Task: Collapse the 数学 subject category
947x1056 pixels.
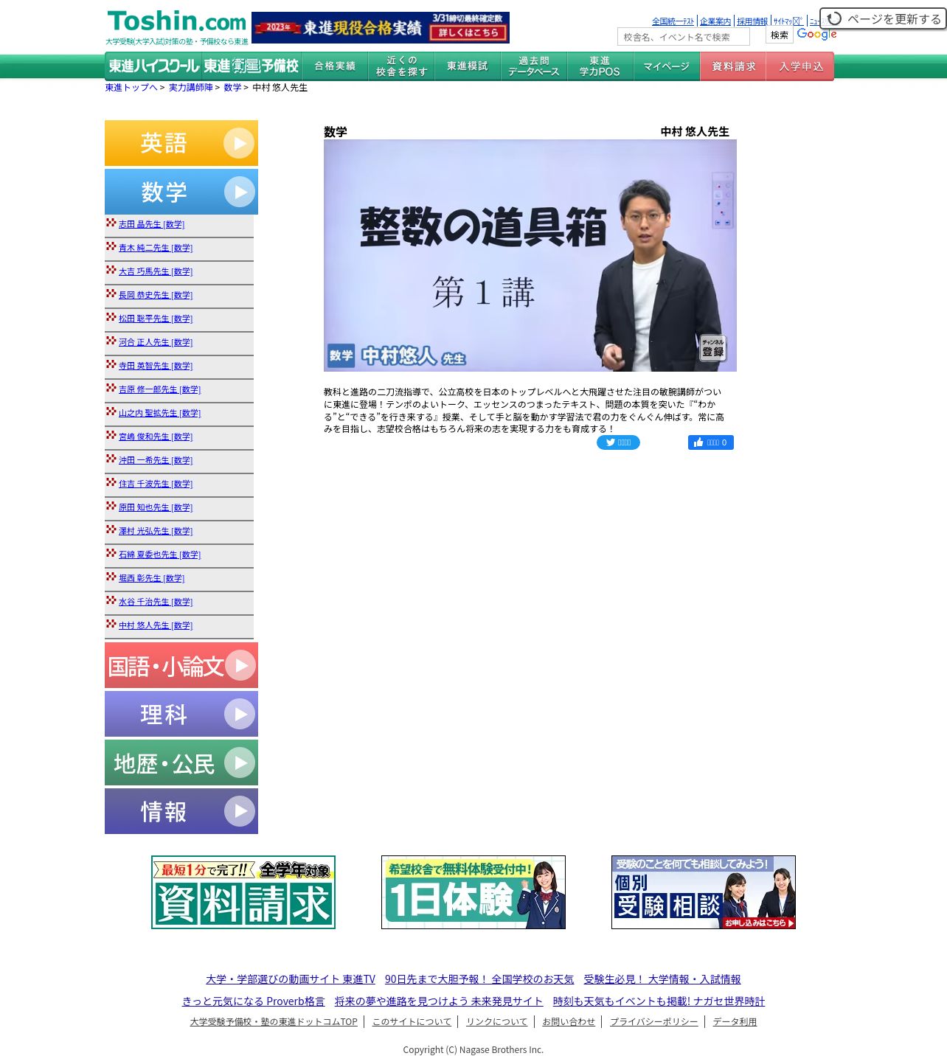Action: point(181,192)
